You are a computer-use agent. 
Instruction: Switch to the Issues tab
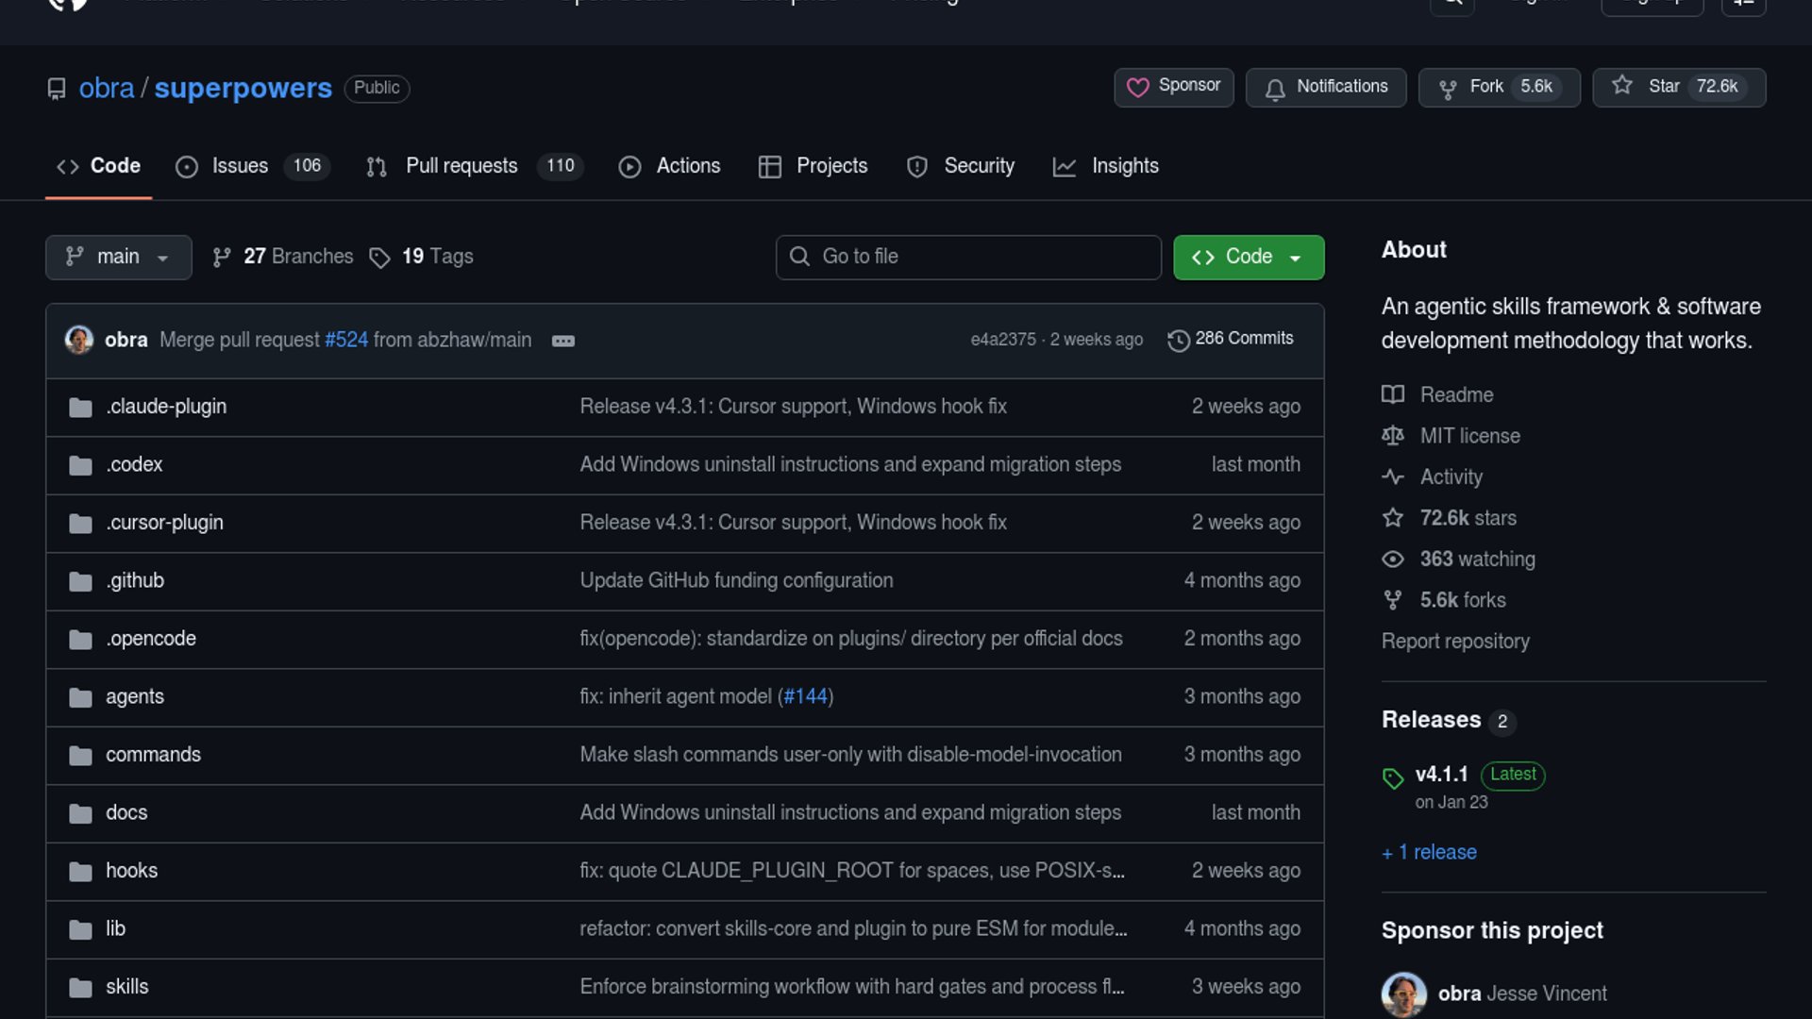coord(240,166)
